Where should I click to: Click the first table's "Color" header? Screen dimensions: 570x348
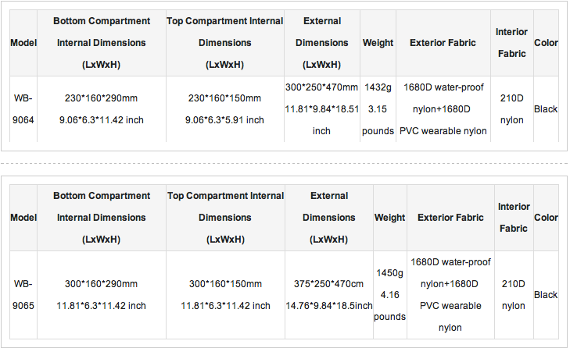click(x=546, y=43)
